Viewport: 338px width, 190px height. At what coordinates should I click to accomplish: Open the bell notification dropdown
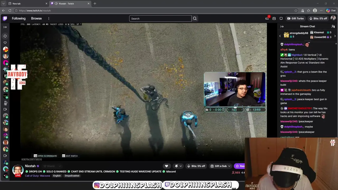click(178, 166)
